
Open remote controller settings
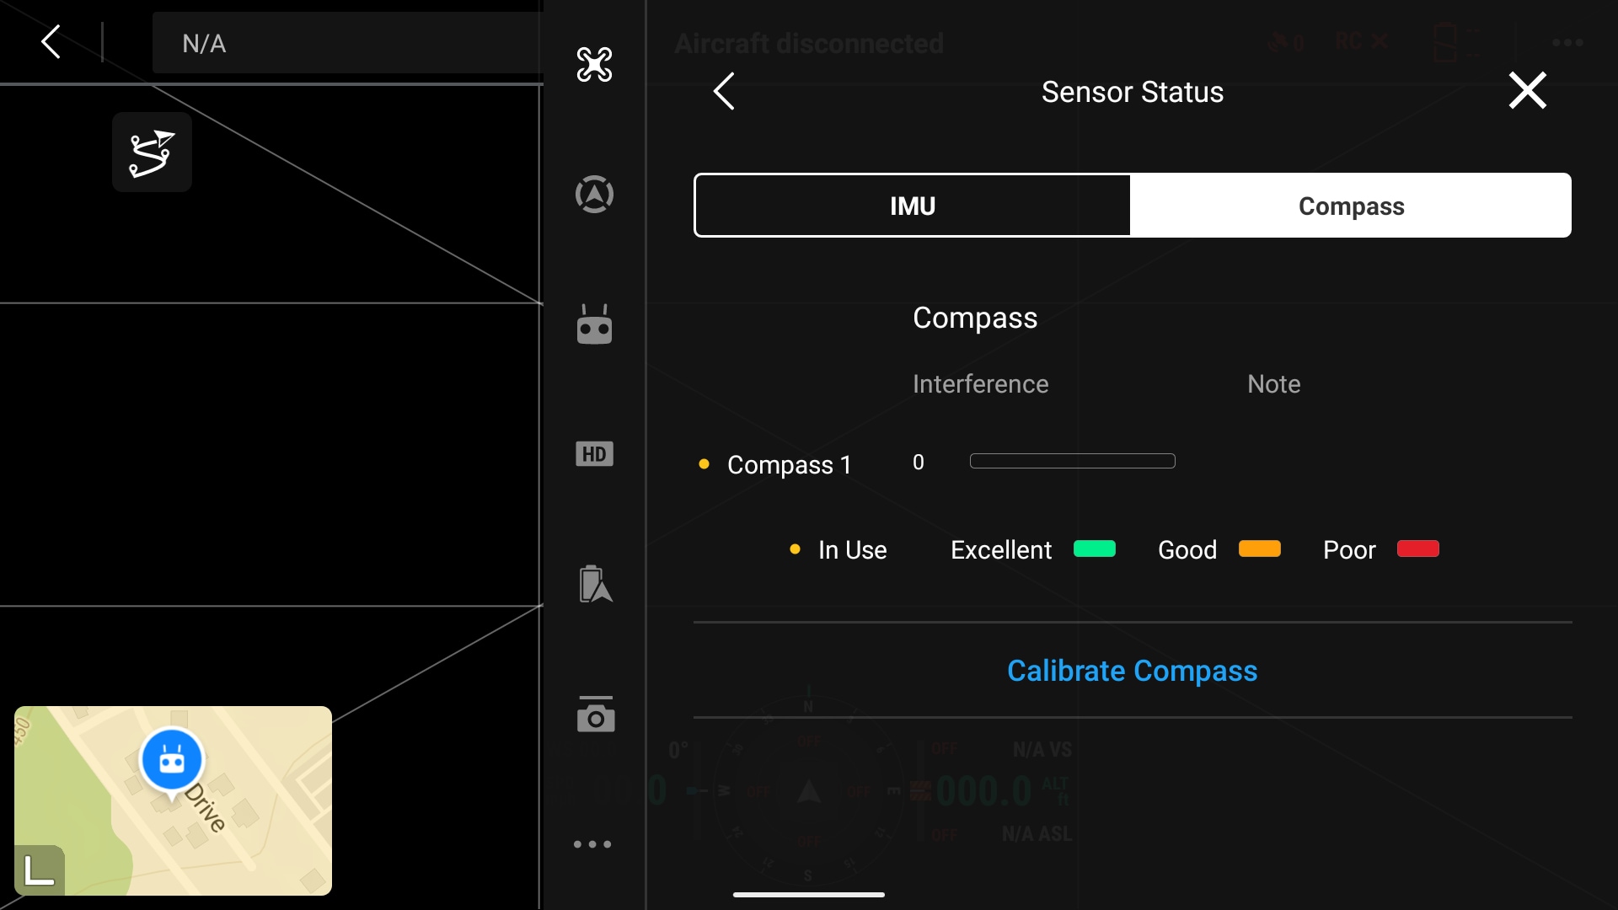coord(595,324)
